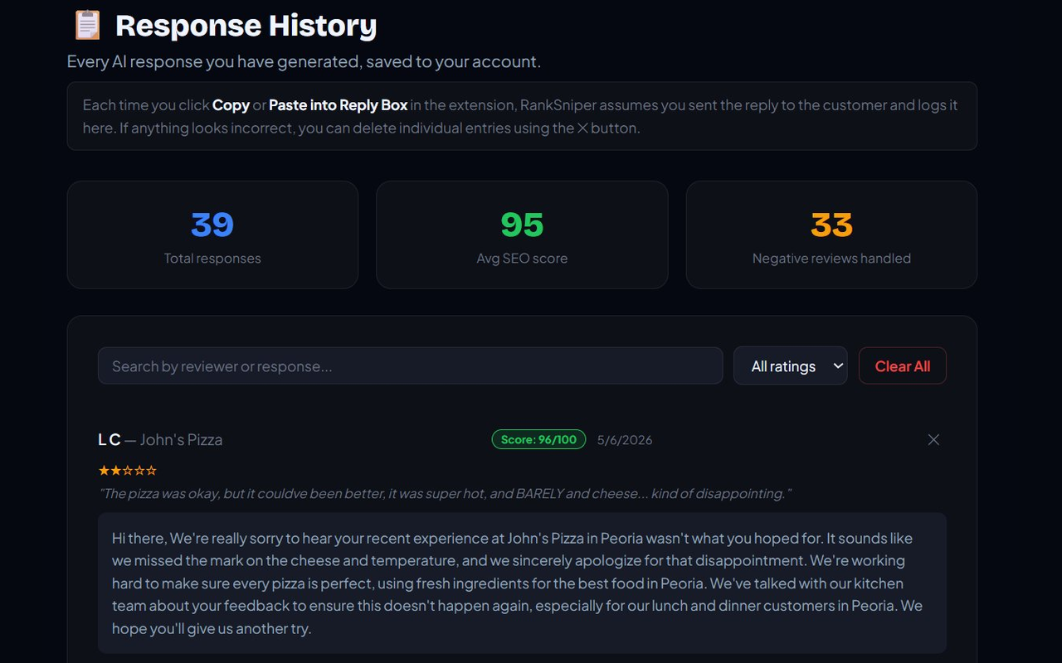1062x663 pixels.
Task: Click the bold word Copy in the info box
Action: [x=231, y=105]
